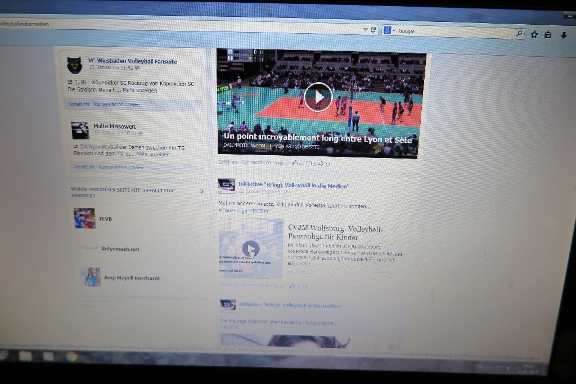Viewport: 576px width, 384px height.
Task: Click the ladysmash.net logo thumbnail
Action: pyautogui.click(x=87, y=247)
